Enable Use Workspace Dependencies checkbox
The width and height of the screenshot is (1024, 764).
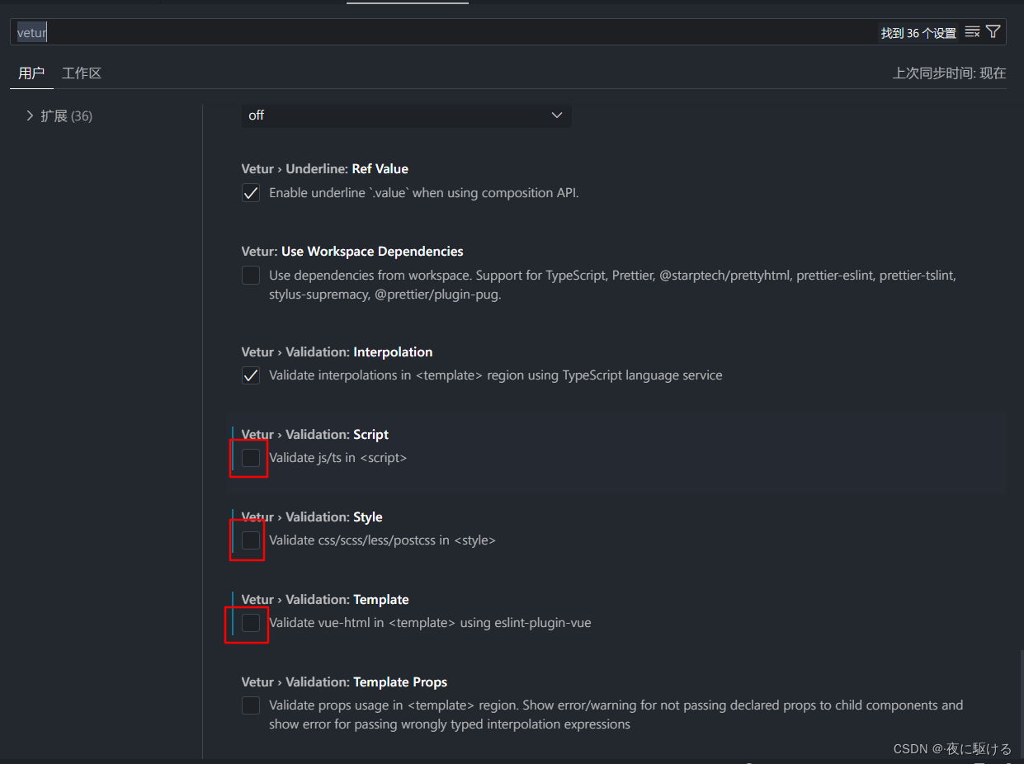coord(251,276)
